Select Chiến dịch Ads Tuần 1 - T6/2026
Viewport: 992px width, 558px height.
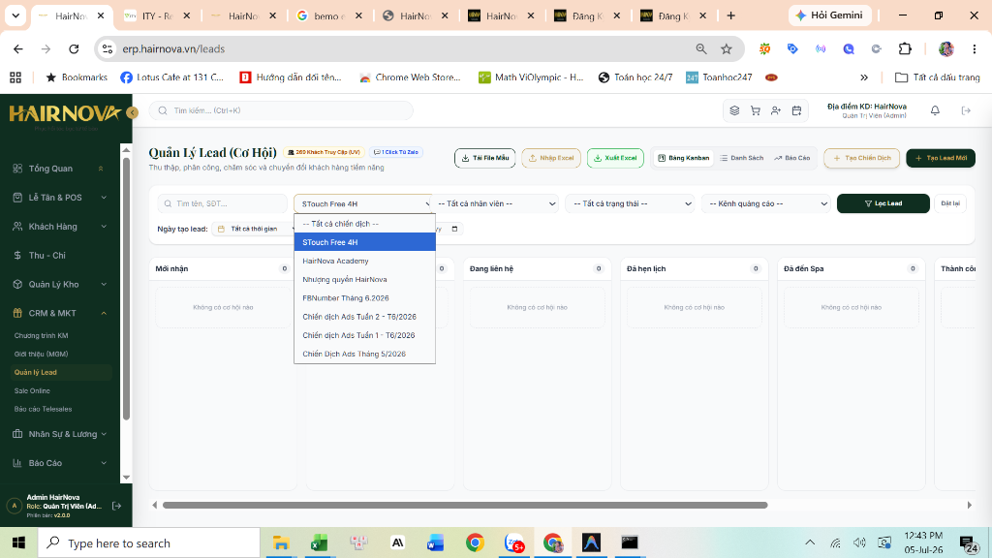click(x=365, y=335)
